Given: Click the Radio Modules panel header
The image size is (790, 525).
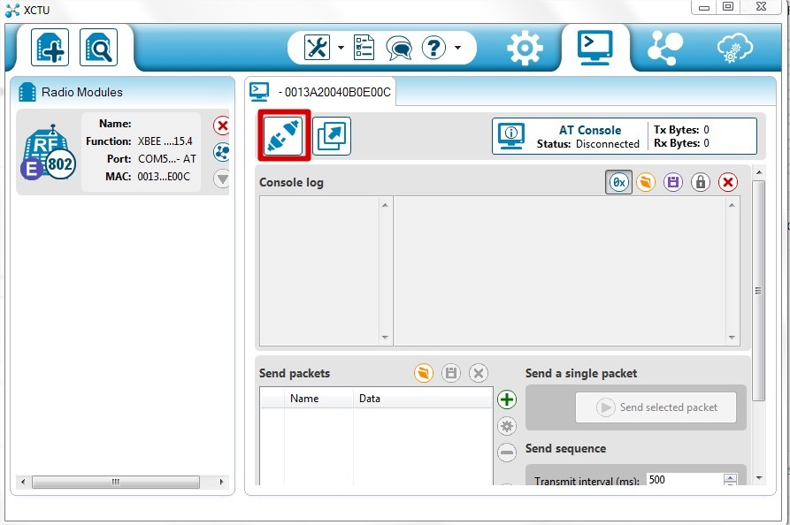Looking at the screenshot, I should [x=122, y=92].
